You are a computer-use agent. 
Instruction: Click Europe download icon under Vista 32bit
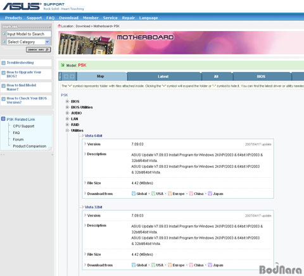[x=170, y=265]
